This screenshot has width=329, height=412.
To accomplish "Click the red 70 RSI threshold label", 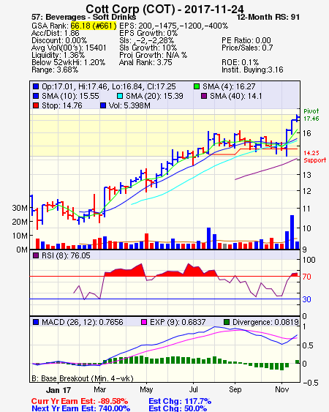I will click(306, 277).
